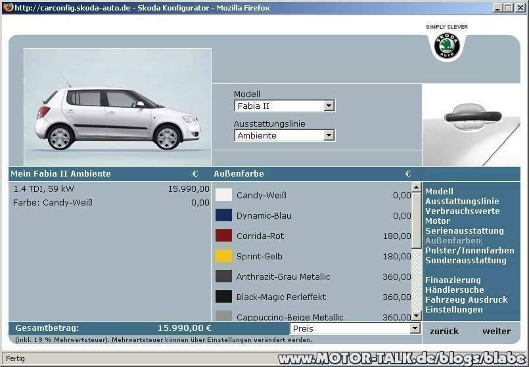The width and height of the screenshot is (529, 367).
Task: Close the Skoda Konfigurator window
Action: pyautogui.click(x=521, y=7)
